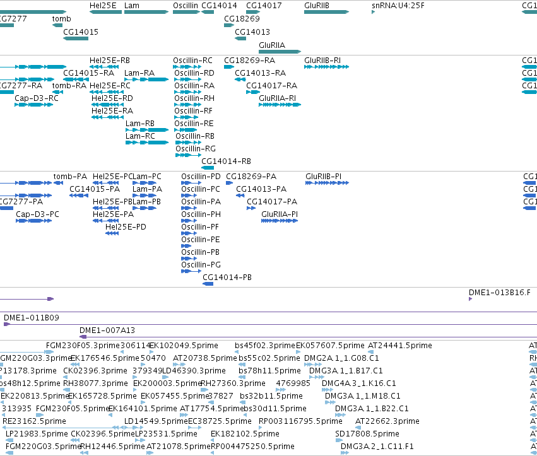Select the CG14017 gene glyph
Viewport: 537px width, 456px height.
pyautogui.click(x=253, y=12)
